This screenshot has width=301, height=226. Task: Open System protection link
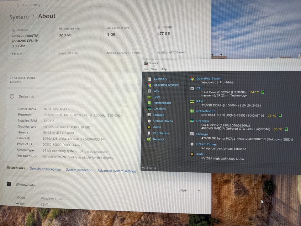point(79,170)
